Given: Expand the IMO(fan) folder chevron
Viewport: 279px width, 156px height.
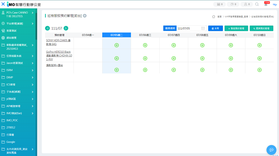Looking at the screenshot, I should click(33, 113).
